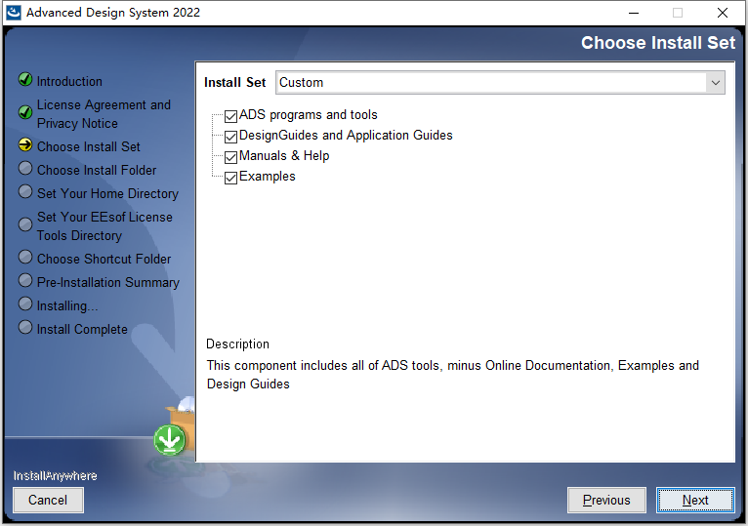Select 'DesignGuides and Application Guides' tree label
Image resolution: width=748 pixels, height=526 pixels.
point(346,136)
